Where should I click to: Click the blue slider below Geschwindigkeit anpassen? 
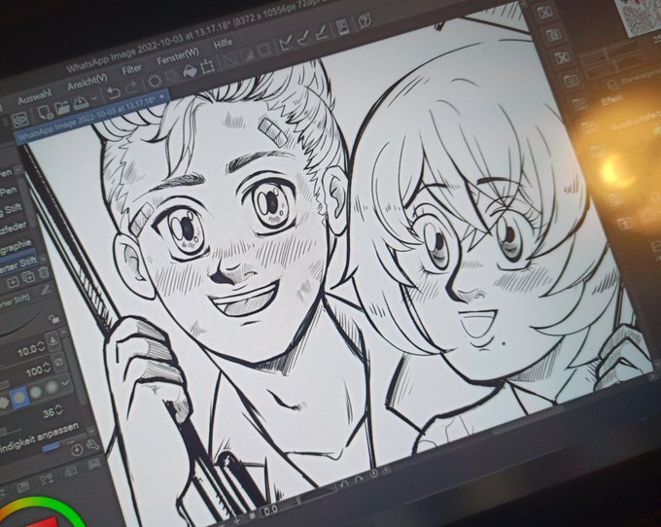[52, 446]
